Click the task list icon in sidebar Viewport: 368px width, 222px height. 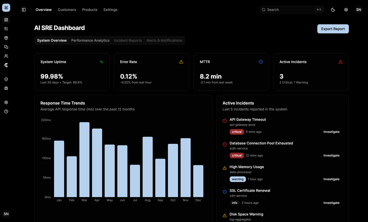tap(6, 29)
